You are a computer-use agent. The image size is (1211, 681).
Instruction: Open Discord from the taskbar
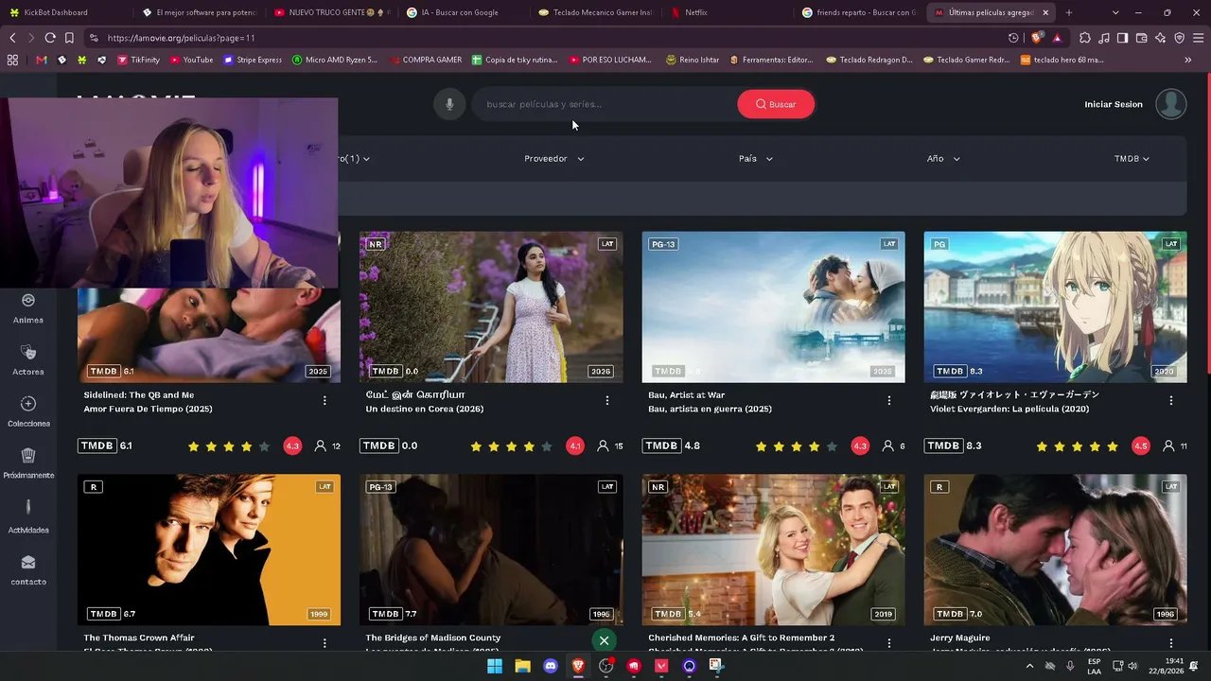pos(551,666)
